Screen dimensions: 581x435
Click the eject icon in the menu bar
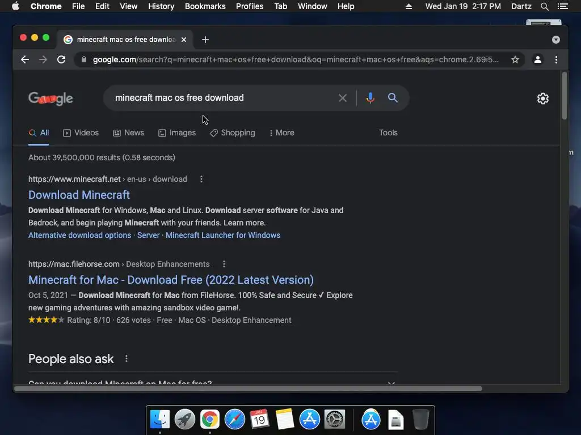409,6
